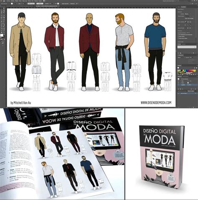This screenshot has width=198, height=200.
Task: Open the variable width profile dropdown in the control bar
Action: (x=31, y=4)
